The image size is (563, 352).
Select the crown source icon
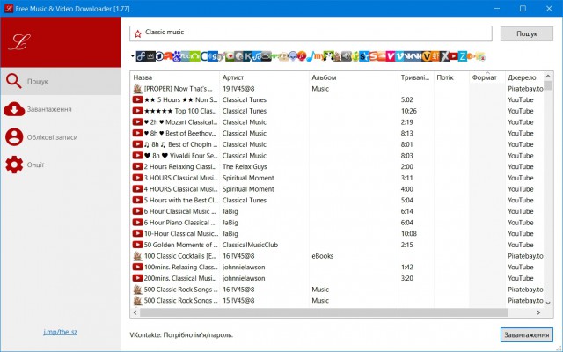click(x=150, y=56)
